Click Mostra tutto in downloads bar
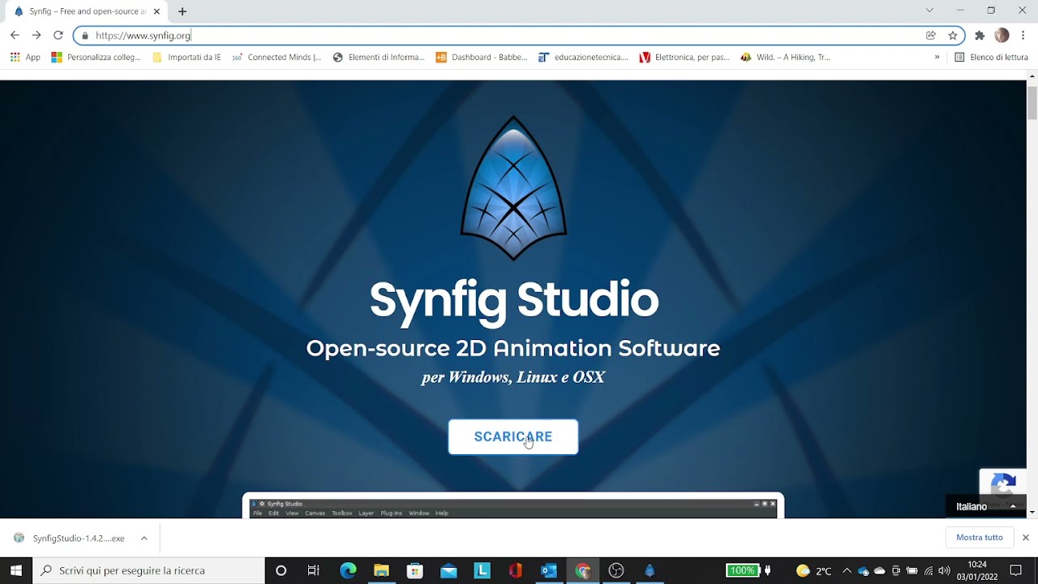The image size is (1038, 584). (979, 538)
